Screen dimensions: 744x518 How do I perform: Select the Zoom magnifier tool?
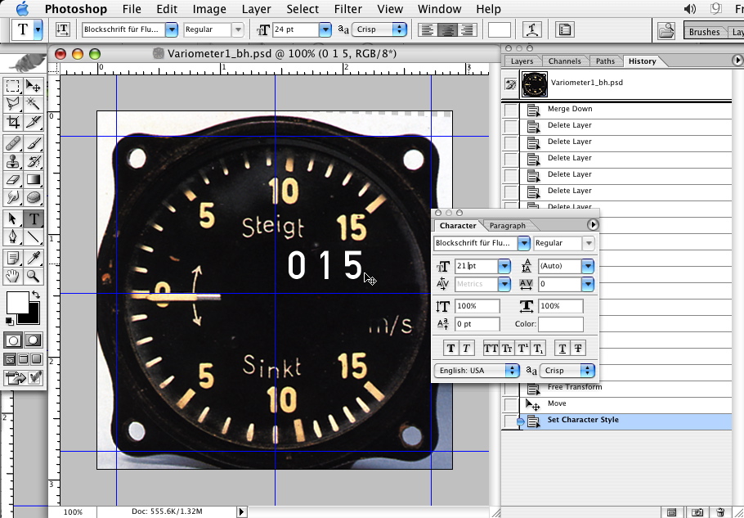[x=34, y=277]
